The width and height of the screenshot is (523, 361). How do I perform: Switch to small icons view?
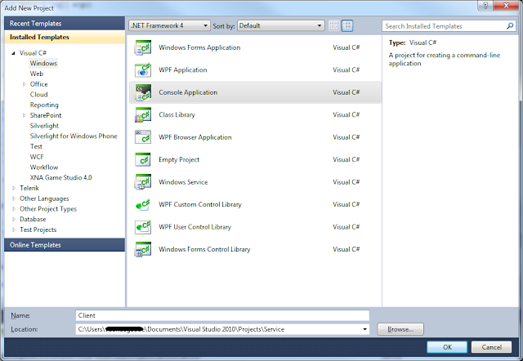(x=334, y=25)
